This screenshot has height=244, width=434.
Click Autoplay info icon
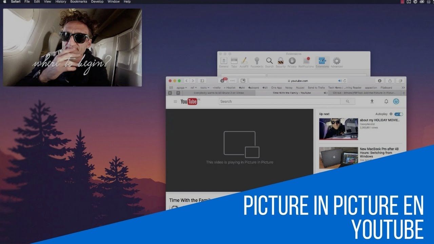[391, 114]
